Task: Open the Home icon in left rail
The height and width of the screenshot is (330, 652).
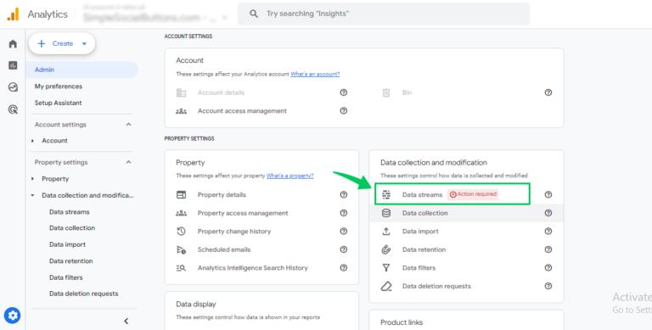Action: click(13, 44)
